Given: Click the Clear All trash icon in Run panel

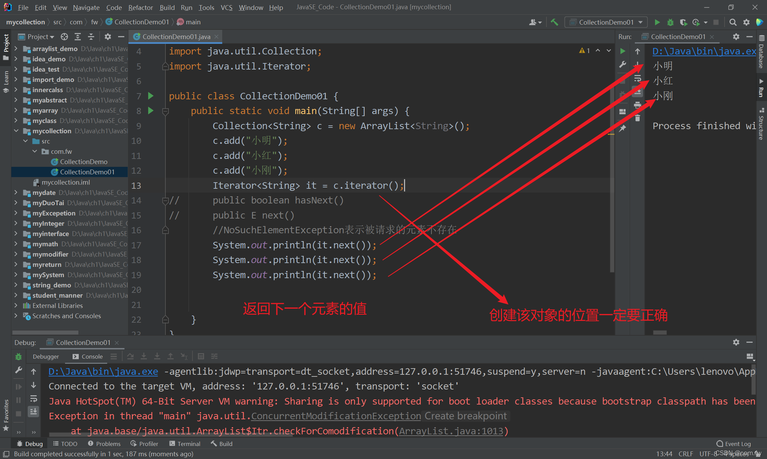Looking at the screenshot, I should click(x=637, y=118).
